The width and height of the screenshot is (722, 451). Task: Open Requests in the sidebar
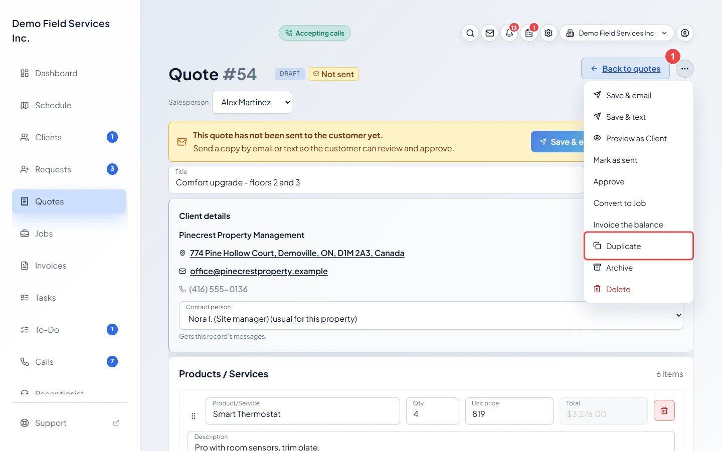(x=69, y=169)
